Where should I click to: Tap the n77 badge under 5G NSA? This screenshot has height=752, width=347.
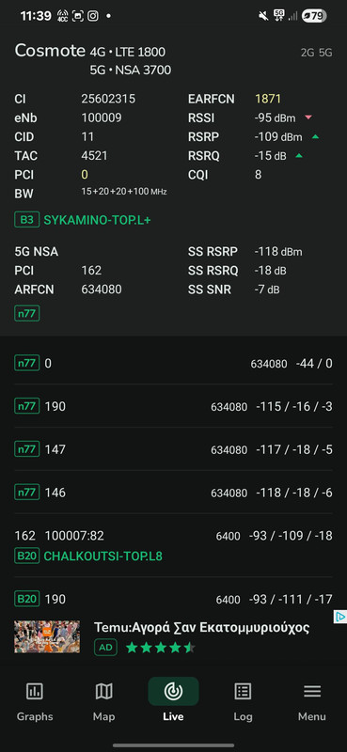click(x=27, y=314)
